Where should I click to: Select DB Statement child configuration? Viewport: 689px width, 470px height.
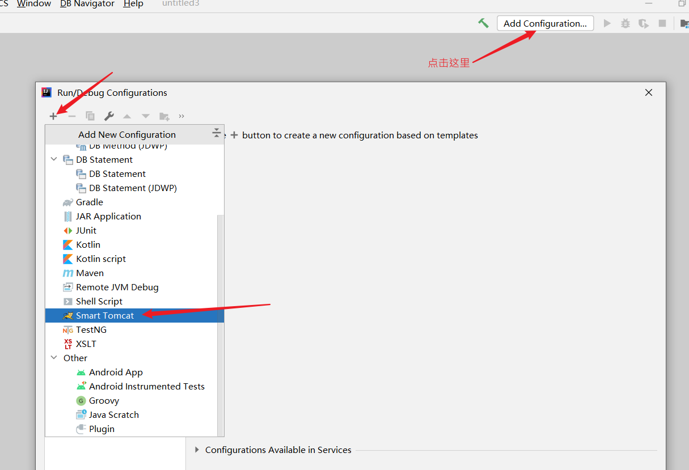pos(117,174)
